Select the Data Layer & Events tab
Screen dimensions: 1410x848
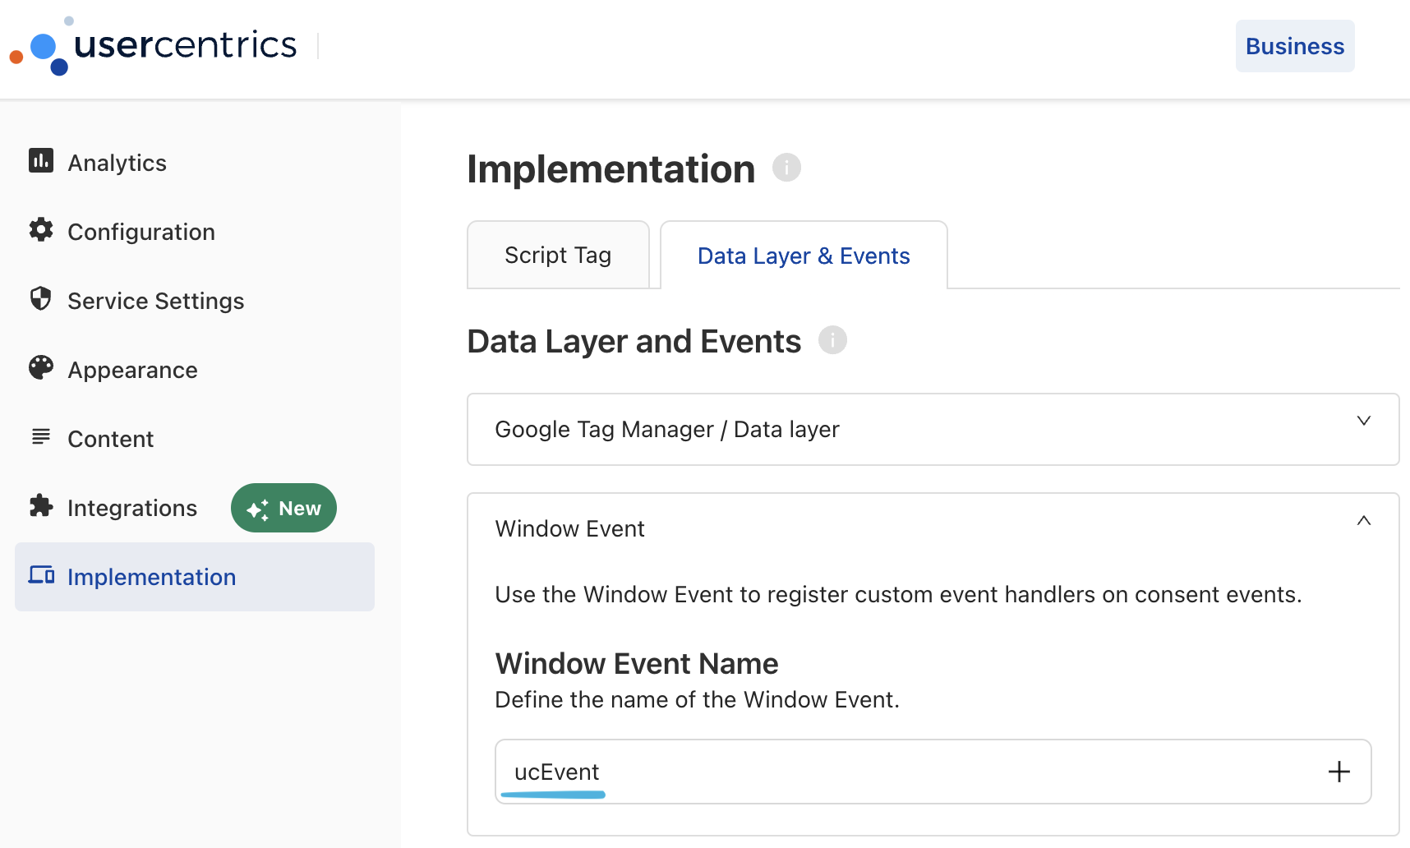[803, 255]
